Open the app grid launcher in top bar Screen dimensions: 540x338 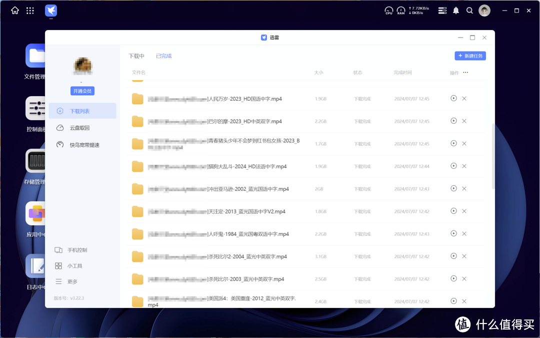tap(30, 11)
